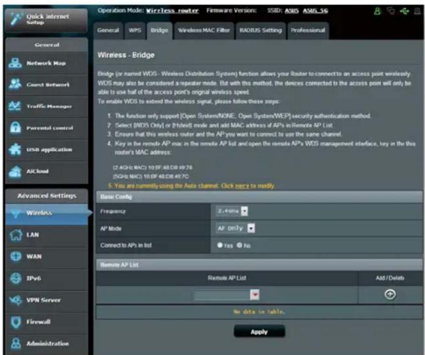Click the USB application puzzle icon
This screenshot has height=355, width=425.
(x=15, y=149)
